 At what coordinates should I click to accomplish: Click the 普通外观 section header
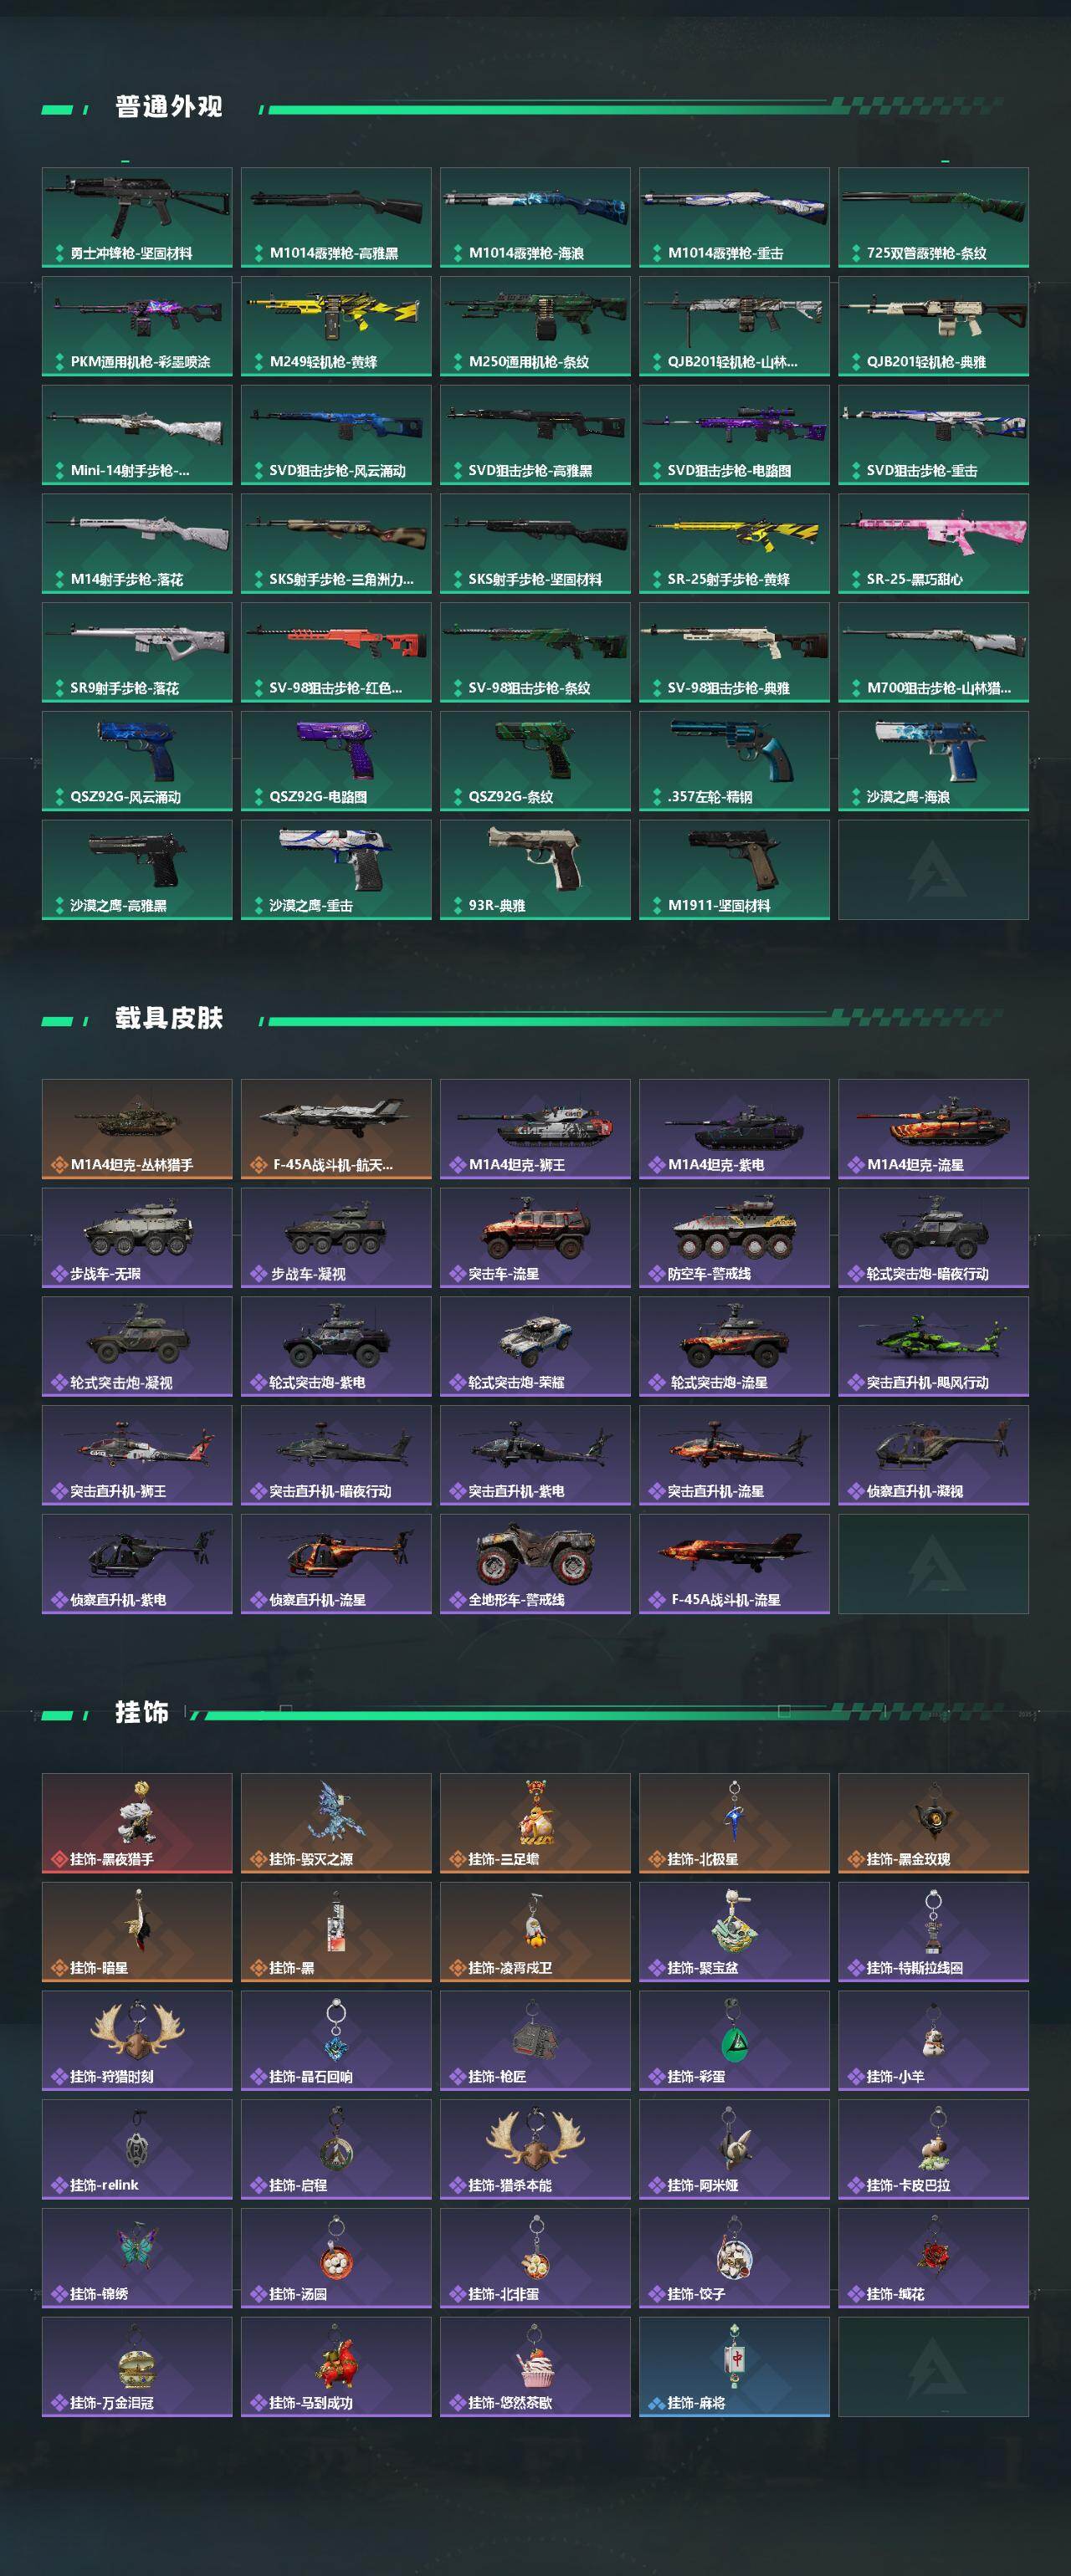tap(168, 106)
